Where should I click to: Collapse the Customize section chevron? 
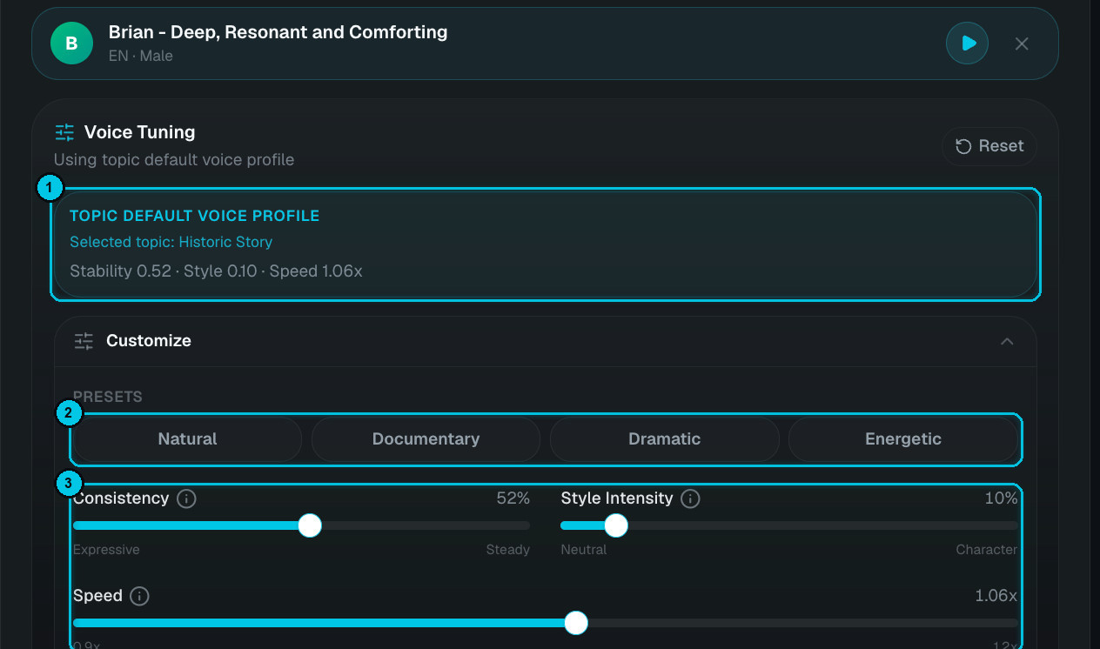coord(1007,341)
